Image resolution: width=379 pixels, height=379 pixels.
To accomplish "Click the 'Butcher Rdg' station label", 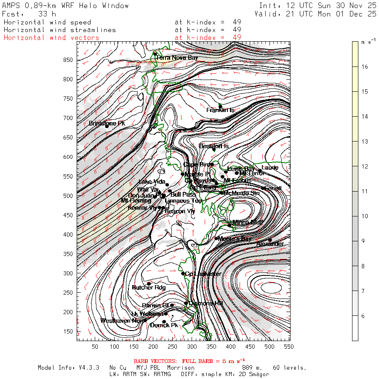I will pos(149,287).
